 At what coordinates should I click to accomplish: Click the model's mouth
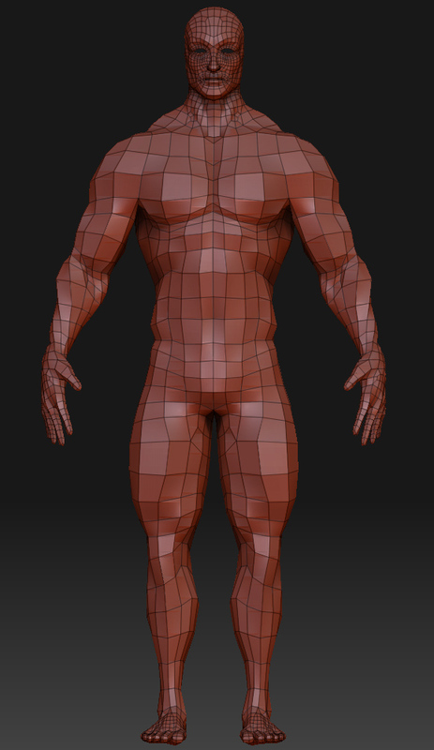214,79
